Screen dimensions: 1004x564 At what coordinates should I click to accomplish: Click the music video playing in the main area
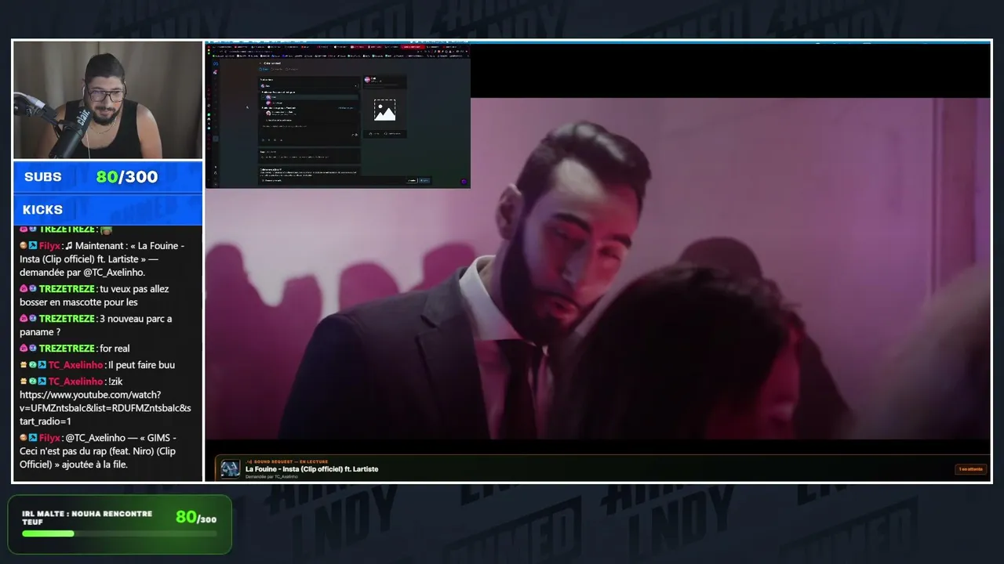[598, 267]
